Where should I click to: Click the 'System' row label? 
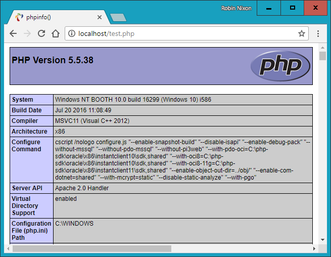(22, 100)
